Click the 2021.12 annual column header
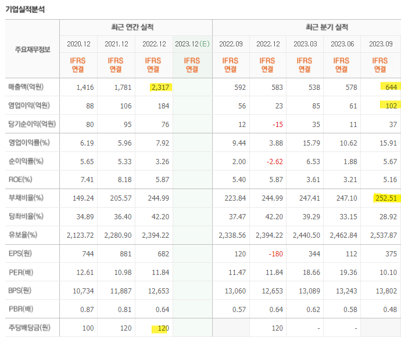This screenshot has height=337, width=401. pyautogui.click(x=116, y=44)
